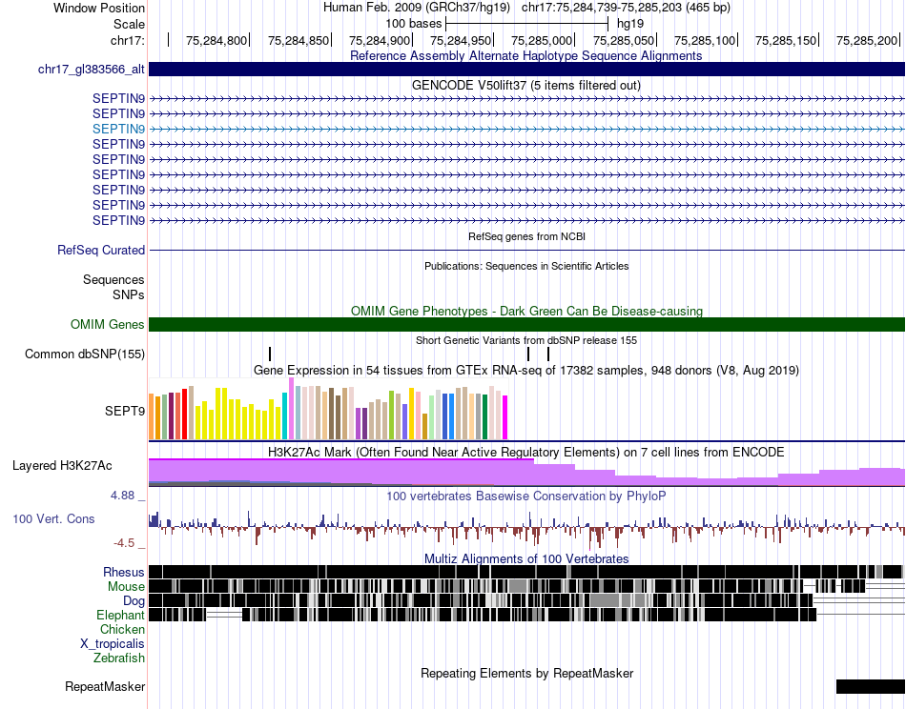Click the pink tallest GTEx expression bar
Viewport: 906px width, 709px height.
pyautogui.click(x=291, y=409)
